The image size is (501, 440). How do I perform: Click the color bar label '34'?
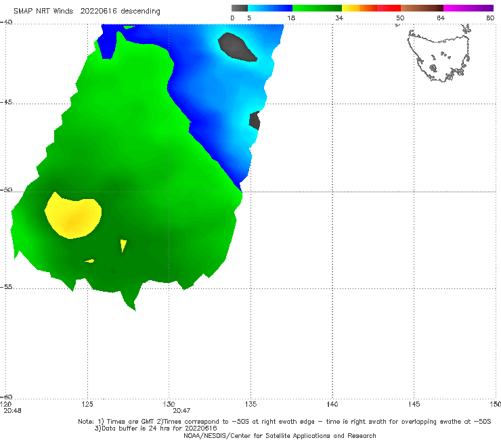coord(339,18)
